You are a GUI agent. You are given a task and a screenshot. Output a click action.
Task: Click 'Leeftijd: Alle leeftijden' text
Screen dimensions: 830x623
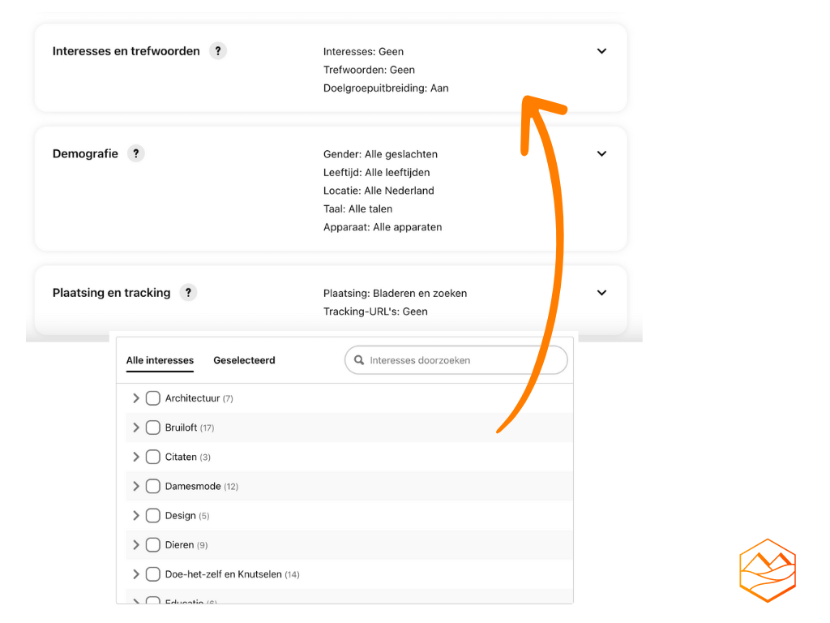pos(376,172)
